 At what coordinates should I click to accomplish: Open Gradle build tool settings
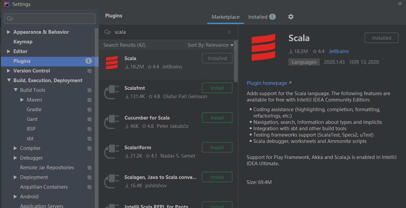click(x=34, y=110)
